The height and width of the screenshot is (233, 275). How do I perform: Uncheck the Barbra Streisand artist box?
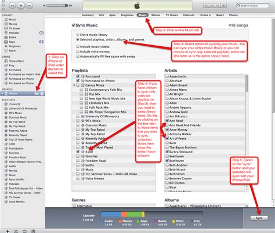pyautogui.click(x=167, y=151)
